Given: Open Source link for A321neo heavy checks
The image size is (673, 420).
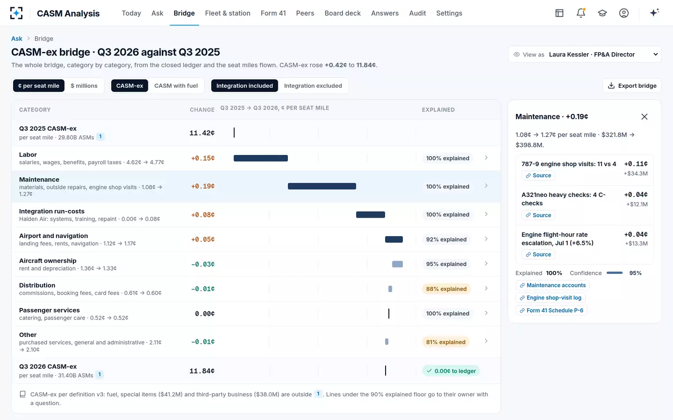Looking at the screenshot, I should (x=538, y=215).
